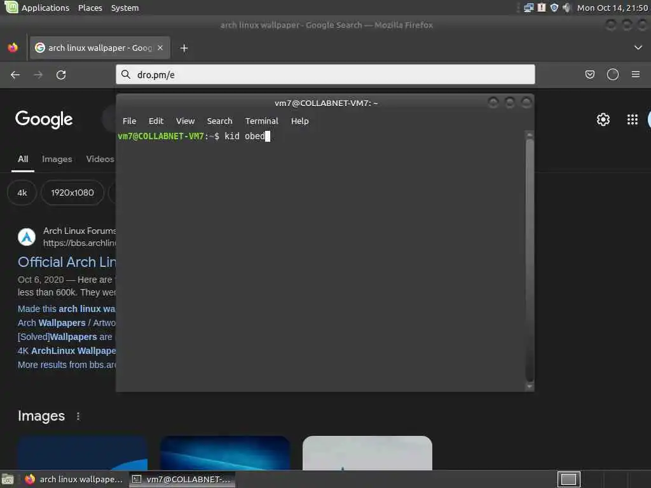Open the Firefox account icon
Screen dimensions: 651x488
pyautogui.click(x=612, y=74)
